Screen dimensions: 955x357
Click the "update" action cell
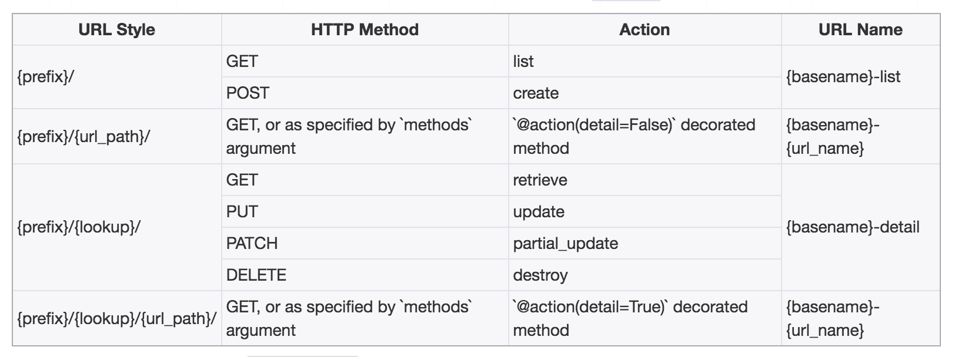539,212
